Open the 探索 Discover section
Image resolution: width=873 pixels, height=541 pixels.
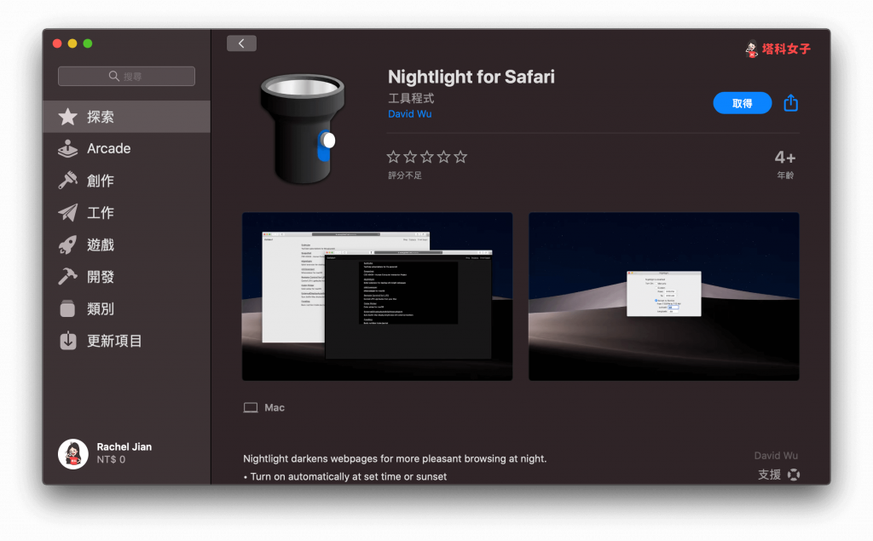(x=126, y=117)
